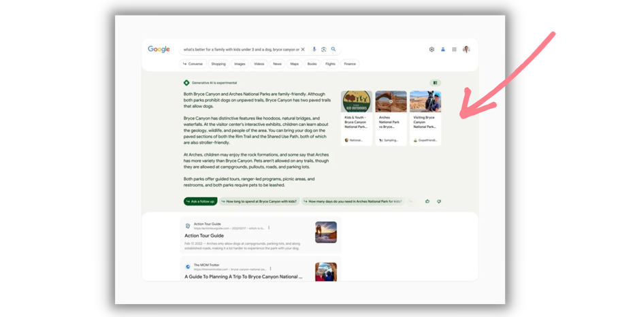The image size is (635, 317).
Task: Open more options for The MOM Trotter result
Action: coord(270,269)
